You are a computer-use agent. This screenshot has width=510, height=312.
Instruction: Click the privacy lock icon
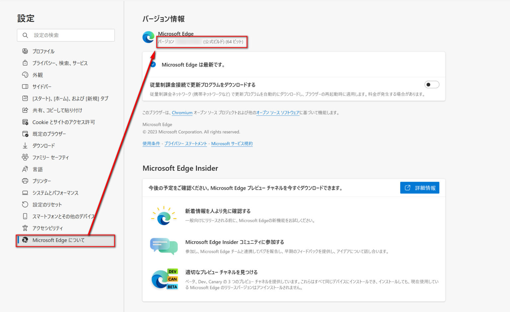click(25, 63)
